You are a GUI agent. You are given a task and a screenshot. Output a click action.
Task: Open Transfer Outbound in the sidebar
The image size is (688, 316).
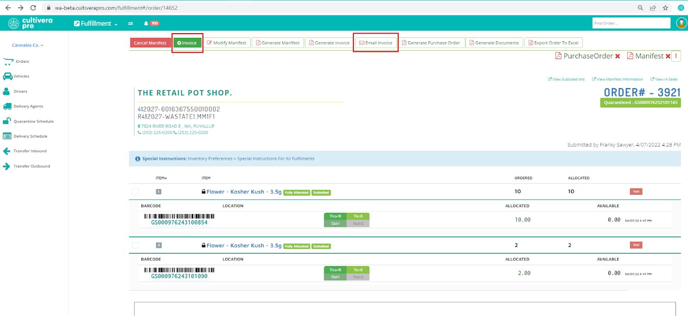pyautogui.click(x=32, y=166)
